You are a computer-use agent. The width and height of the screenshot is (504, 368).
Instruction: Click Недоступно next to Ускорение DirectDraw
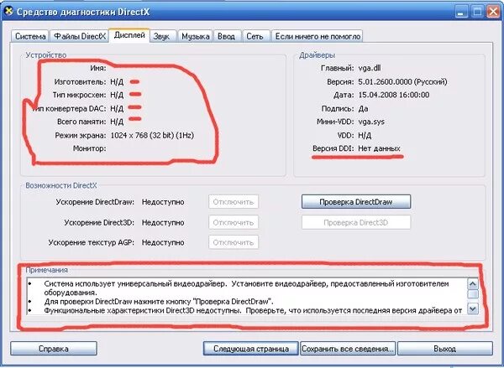[x=163, y=202]
